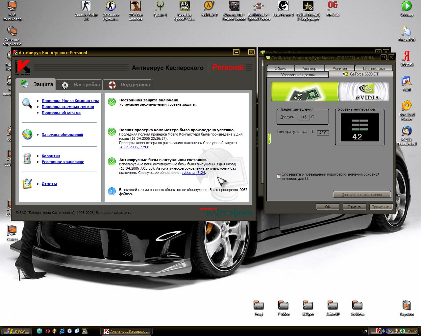Click the Отмена button
This screenshot has width=421, height=336.
click(x=354, y=207)
